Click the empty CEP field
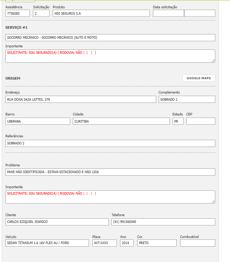Viewport: 230px width, 262px height. tap(201, 121)
